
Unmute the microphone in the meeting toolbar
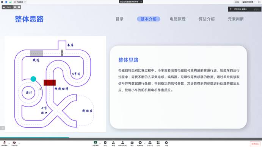coord(5,144)
